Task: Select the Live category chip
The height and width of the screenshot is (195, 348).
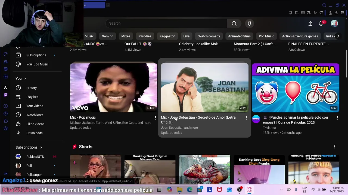Action: (x=186, y=36)
